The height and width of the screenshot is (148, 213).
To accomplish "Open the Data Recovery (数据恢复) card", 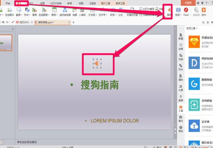I will pos(201,84).
